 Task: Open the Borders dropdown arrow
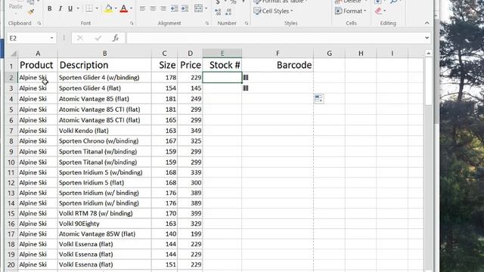point(96,9)
